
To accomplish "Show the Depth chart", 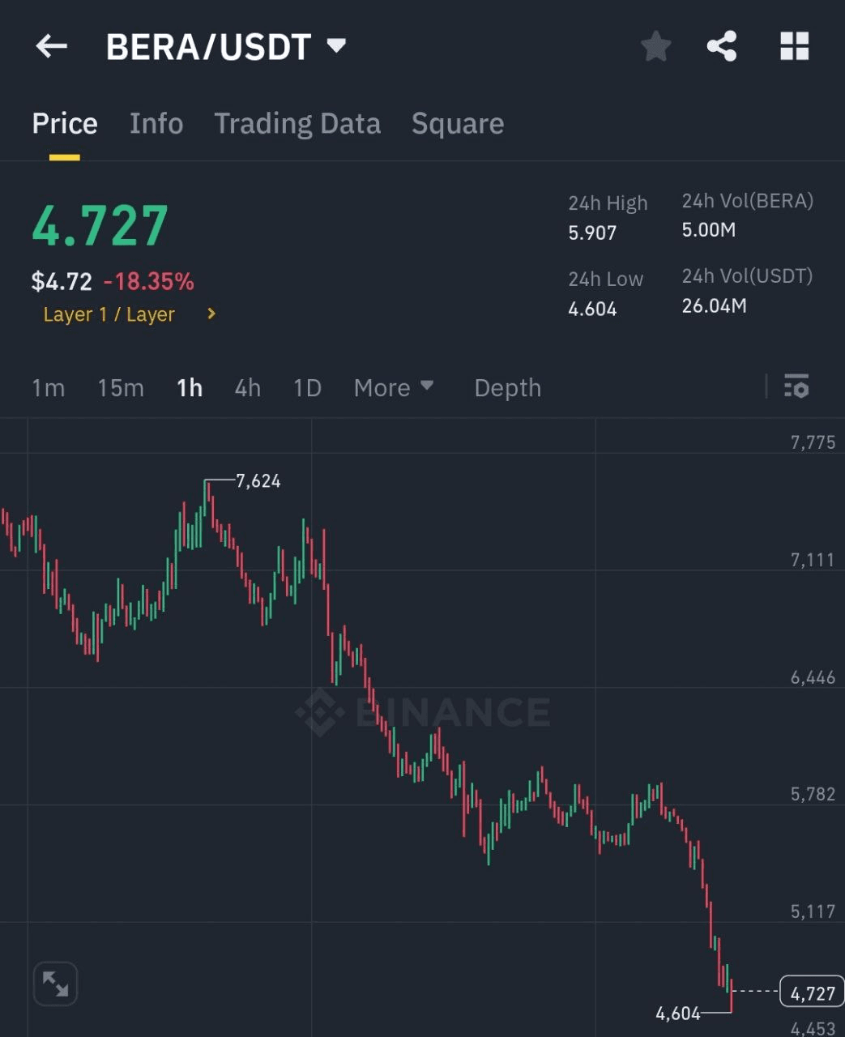I will (507, 388).
